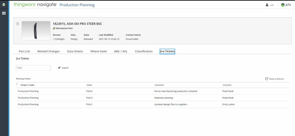Click assignee Preet Modi in PLM-3 row
Screen dimensions: 295x136
pos(228,98)
